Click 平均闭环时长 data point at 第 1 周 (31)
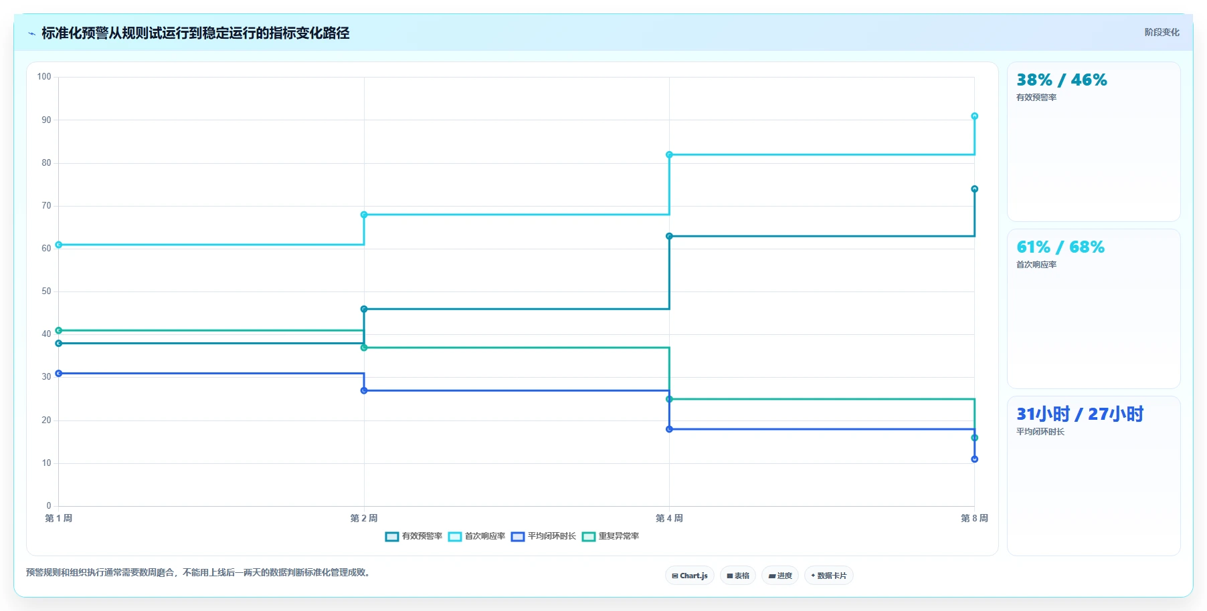The height and width of the screenshot is (611, 1207). pos(59,374)
